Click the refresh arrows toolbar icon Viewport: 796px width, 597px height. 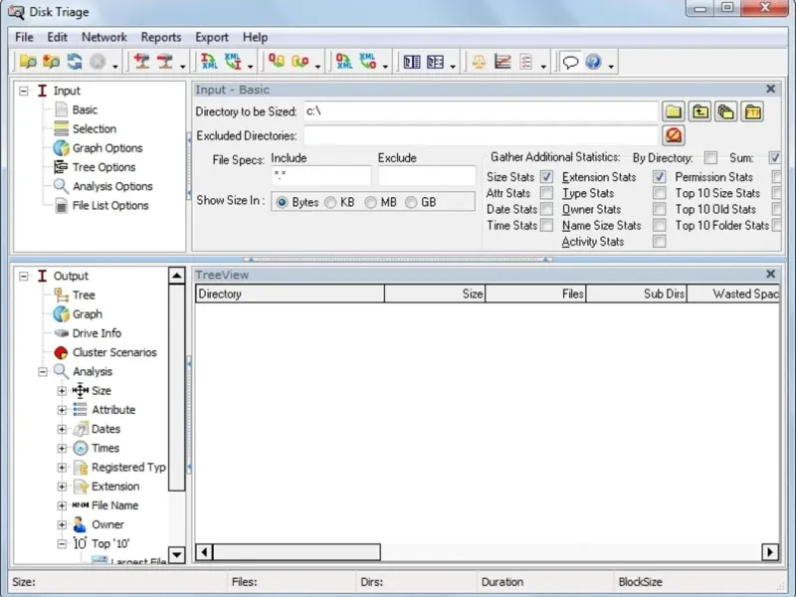(75, 62)
